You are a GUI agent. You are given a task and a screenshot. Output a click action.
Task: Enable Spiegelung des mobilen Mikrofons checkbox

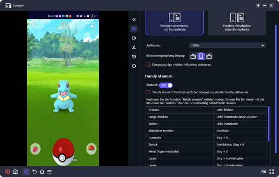pos(147,64)
